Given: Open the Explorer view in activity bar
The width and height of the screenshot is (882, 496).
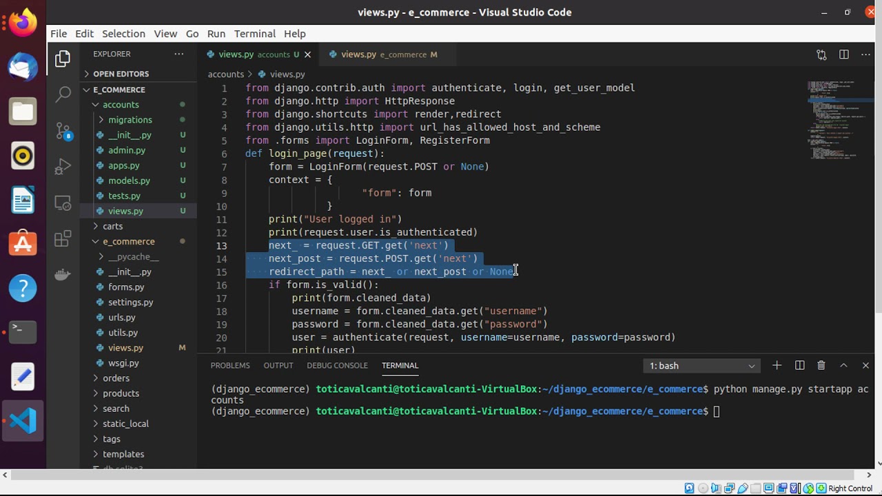Looking at the screenshot, I should [63, 59].
